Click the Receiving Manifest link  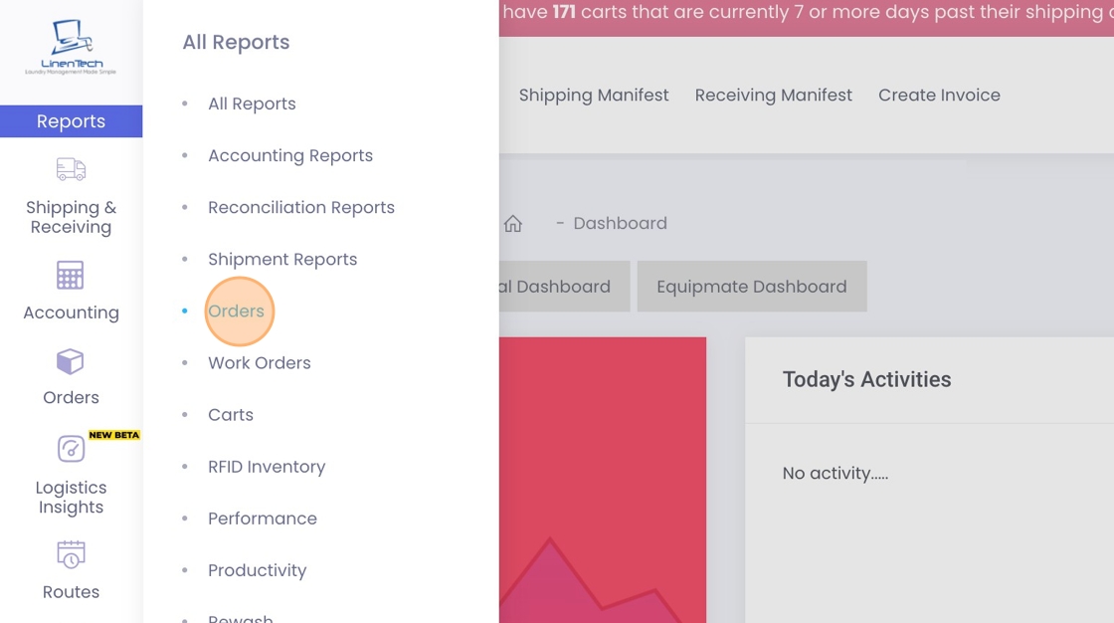click(774, 96)
